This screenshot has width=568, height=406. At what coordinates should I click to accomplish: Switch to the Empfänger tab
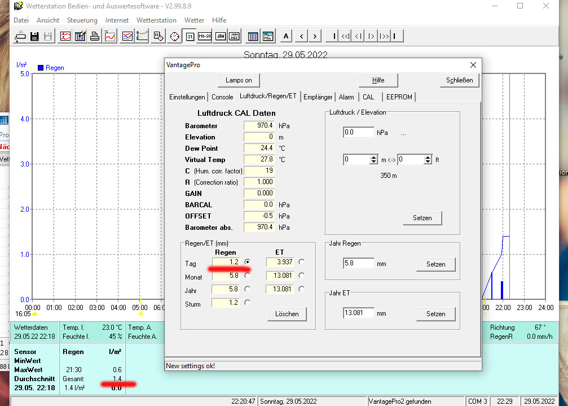(318, 97)
